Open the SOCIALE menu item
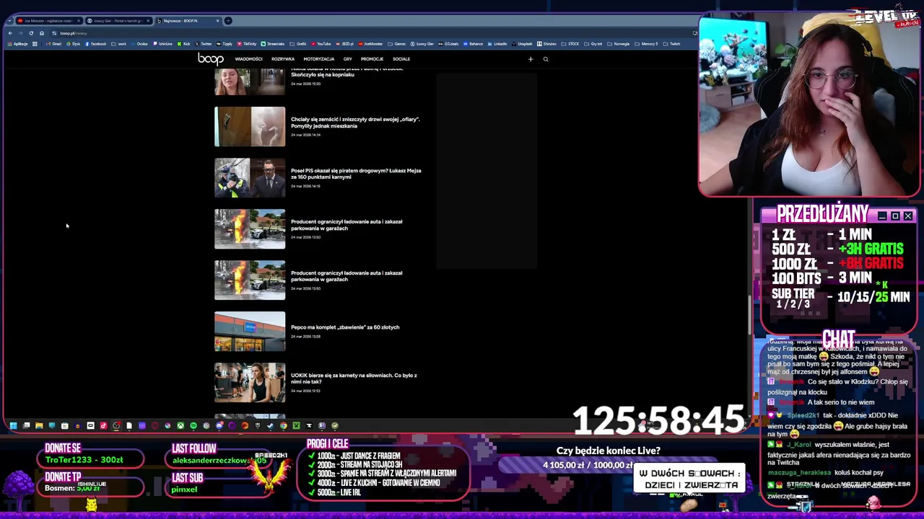Viewport: 924px width, 519px height. [x=401, y=59]
